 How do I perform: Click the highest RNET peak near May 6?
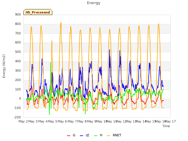[61, 23]
